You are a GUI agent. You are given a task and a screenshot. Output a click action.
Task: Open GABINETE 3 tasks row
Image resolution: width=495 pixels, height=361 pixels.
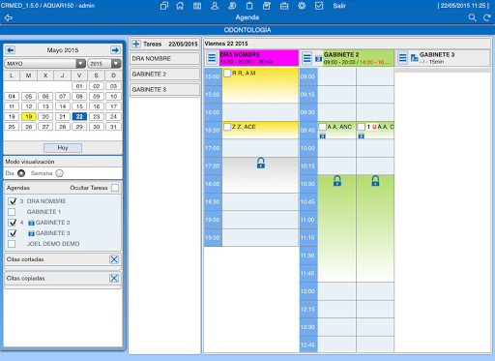point(164,90)
